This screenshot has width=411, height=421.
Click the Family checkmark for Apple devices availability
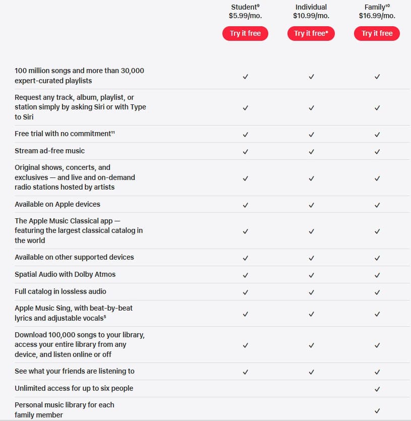click(x=377, y=204)
